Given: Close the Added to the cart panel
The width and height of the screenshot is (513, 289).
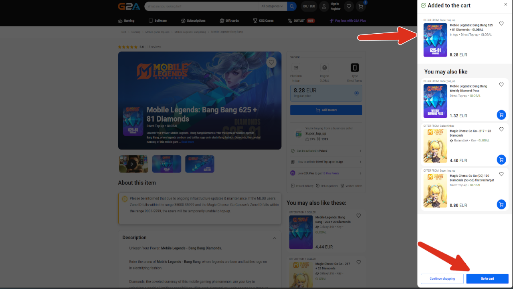Looking at the screenshot, I should [x=505, y=4].
